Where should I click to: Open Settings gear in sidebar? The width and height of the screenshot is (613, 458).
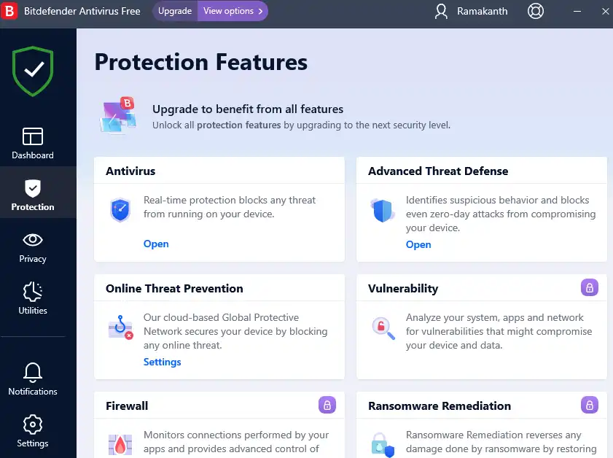[x=33, y=431]
